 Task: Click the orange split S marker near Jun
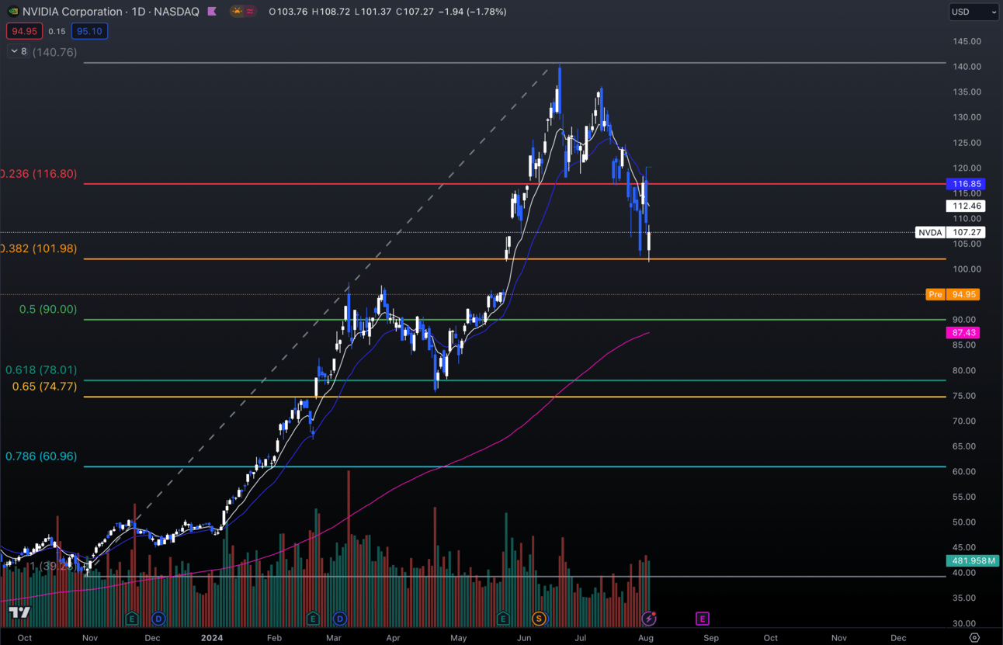point(539,619)
